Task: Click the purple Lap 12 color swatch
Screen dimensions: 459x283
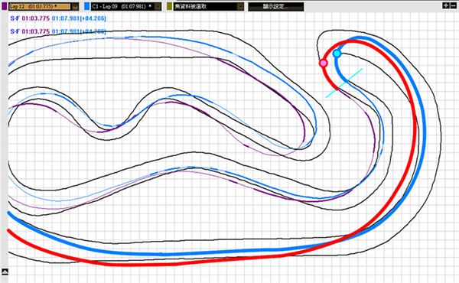Action: (5, 6)
